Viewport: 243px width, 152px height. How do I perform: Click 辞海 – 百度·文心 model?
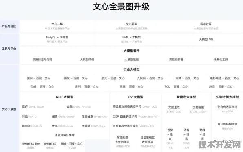tap(221, 87)
